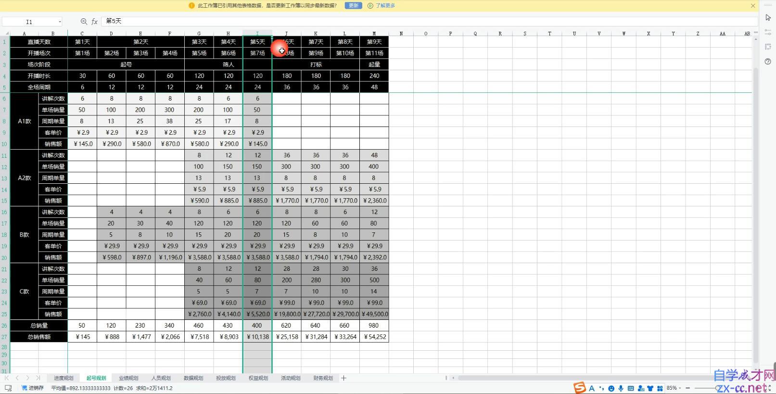
Task: Select row 28 header
Action: [x=4, y=347]
